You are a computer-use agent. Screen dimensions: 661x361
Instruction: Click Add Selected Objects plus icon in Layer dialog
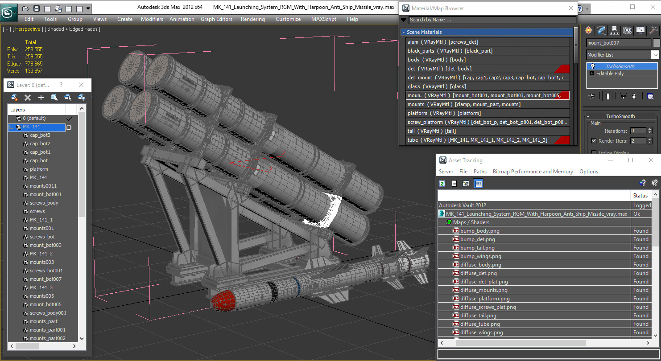click(x=41, y=98)
